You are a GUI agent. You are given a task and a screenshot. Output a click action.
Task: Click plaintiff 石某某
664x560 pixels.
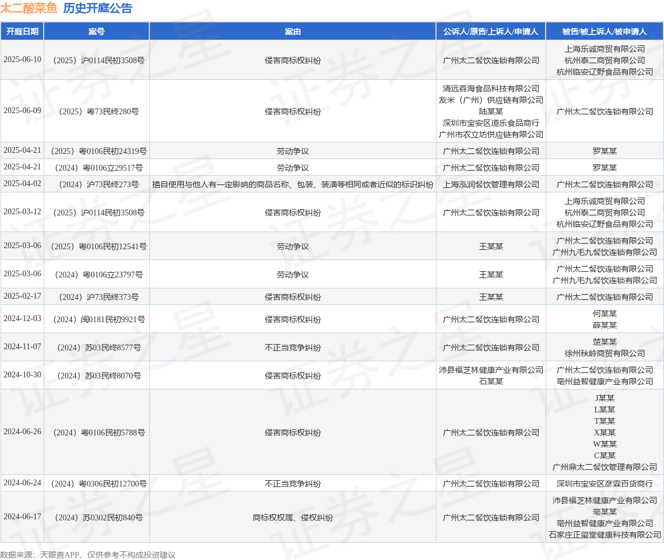pyautogui.click(x=491, y=381)
